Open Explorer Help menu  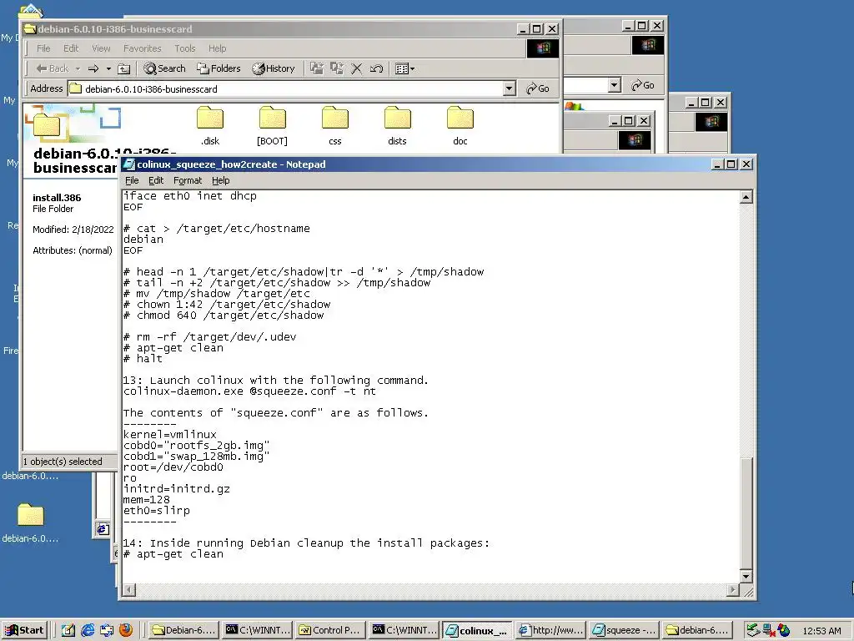coord(217,48)
